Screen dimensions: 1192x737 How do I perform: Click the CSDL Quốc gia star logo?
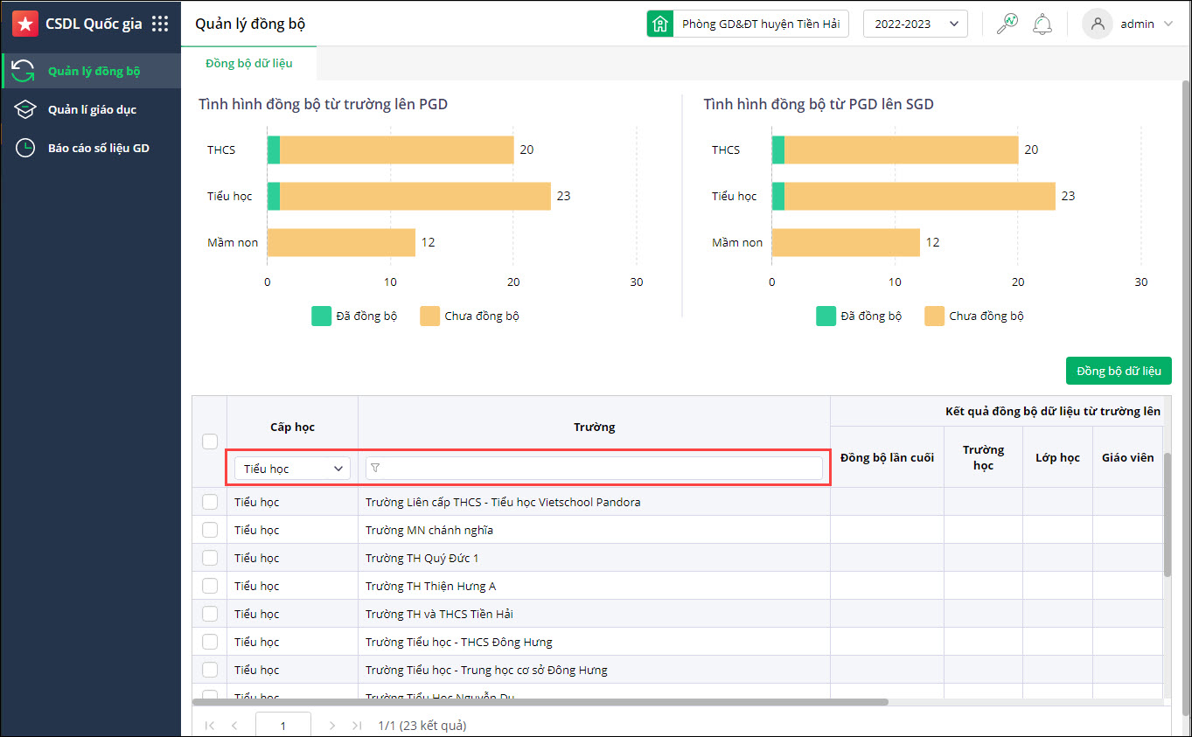pos(25,24)
